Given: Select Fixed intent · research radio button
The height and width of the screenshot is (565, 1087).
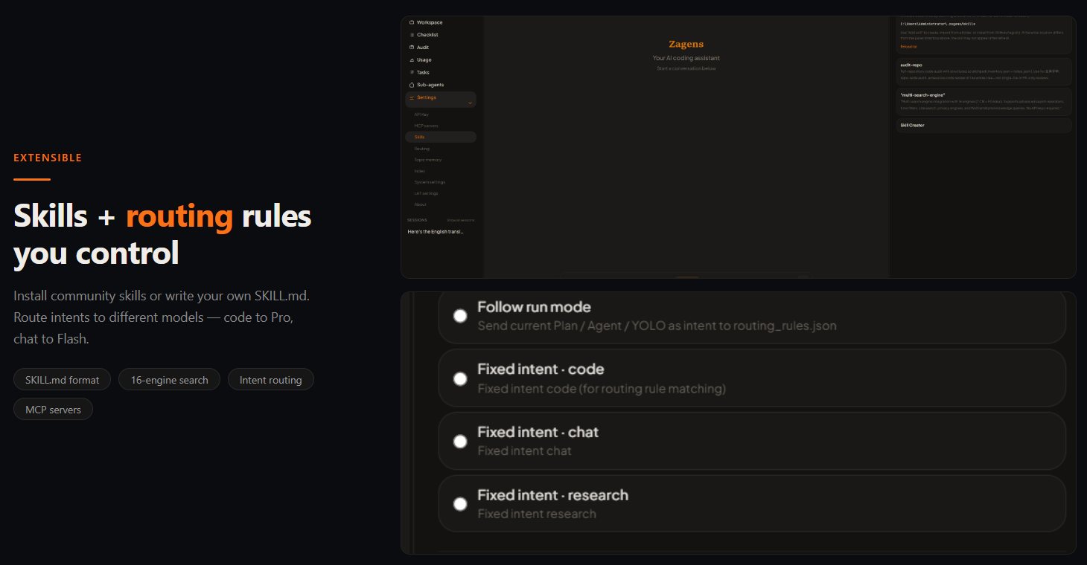Looking at the screenshot, I should [x=460, y=504].
